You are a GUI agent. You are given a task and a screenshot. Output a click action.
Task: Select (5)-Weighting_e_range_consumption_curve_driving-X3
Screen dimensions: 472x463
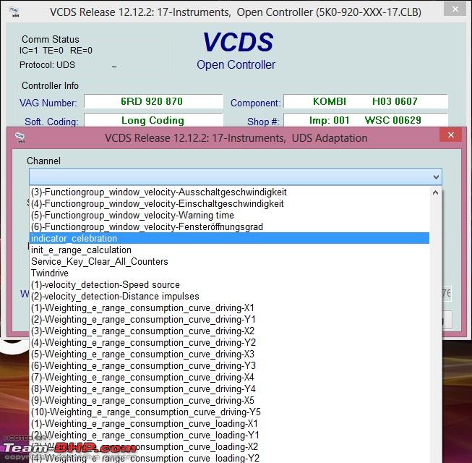(x=229, y=354)
